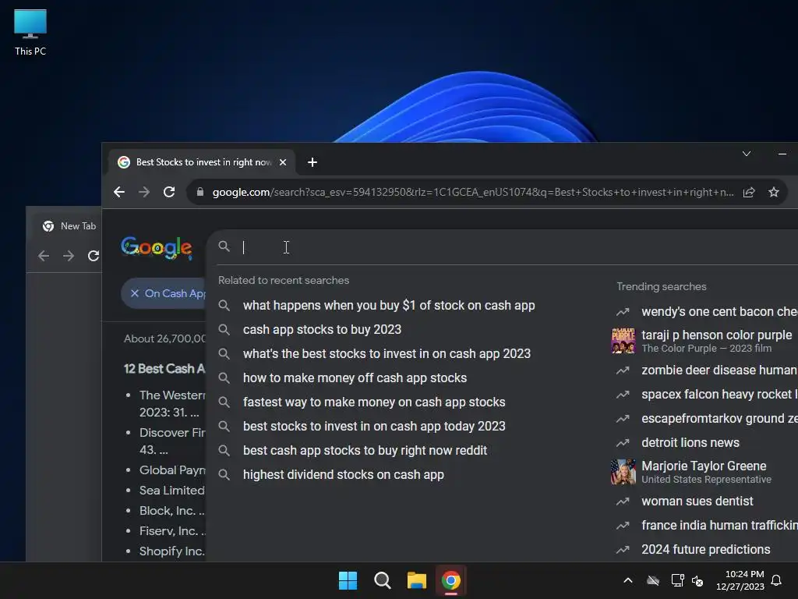Select trending 'escapefromtarkov ground' search
Image resolution: width=798 pixels, height=599 pixels.
pos(719,418)
